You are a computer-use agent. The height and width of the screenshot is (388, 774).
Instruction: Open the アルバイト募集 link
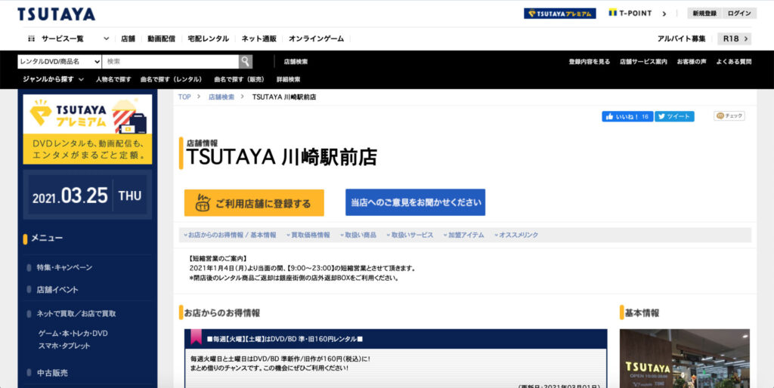681,38
